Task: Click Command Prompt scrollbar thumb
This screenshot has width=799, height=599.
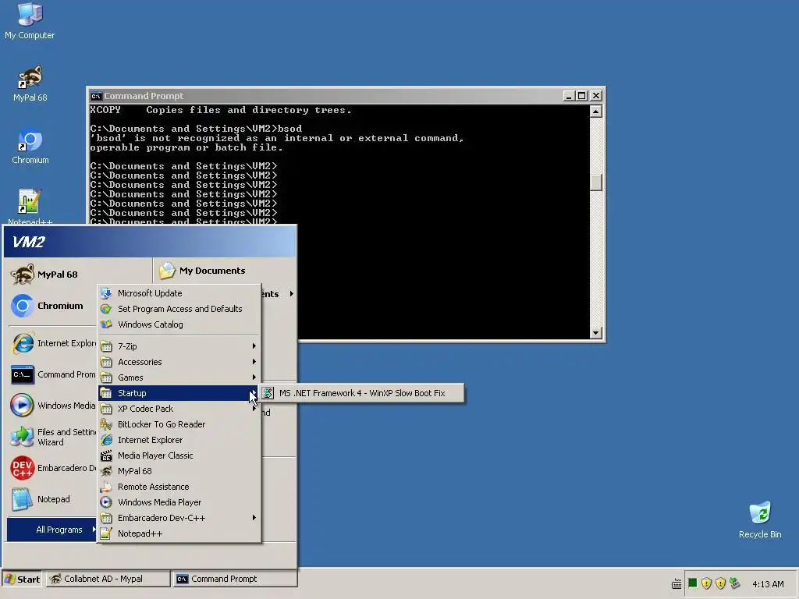Action: (x=595, y=183)
